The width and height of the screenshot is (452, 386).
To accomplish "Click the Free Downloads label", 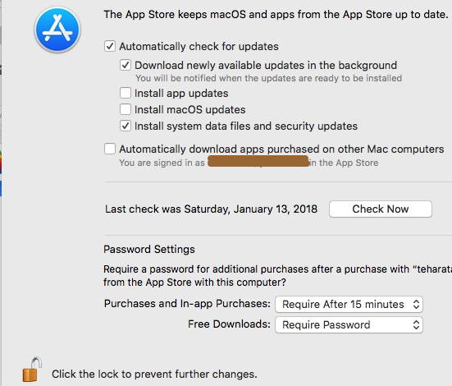I will 229,324.
